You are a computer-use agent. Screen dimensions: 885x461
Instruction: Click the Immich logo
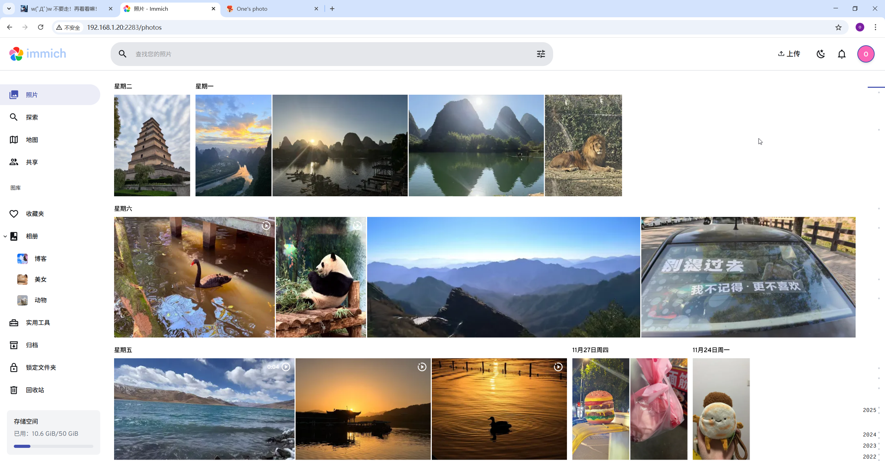point(37,54)
